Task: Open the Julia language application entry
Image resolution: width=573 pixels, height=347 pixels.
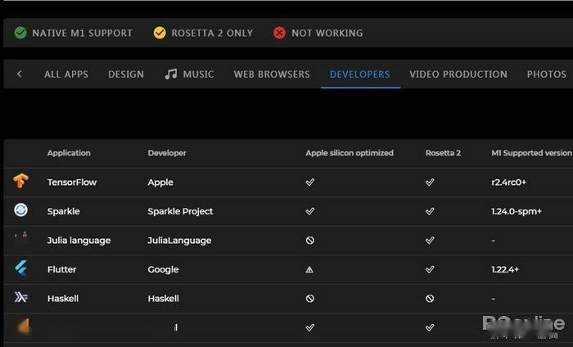Action: pos(79,241)
